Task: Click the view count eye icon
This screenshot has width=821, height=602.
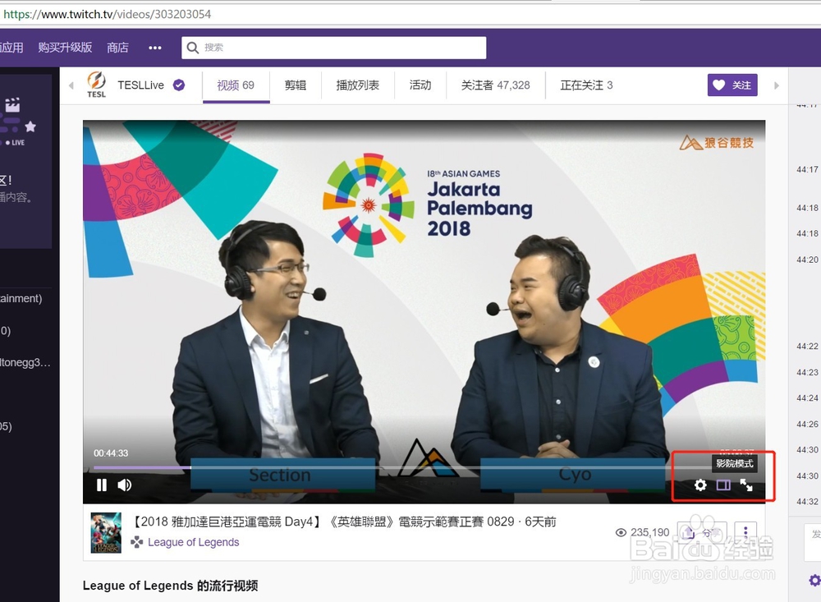Action: click(x=621, y=533)
